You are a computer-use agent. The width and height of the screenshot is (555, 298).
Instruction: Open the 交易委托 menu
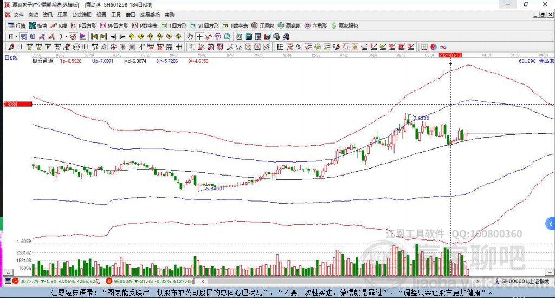tap(150, 15)
